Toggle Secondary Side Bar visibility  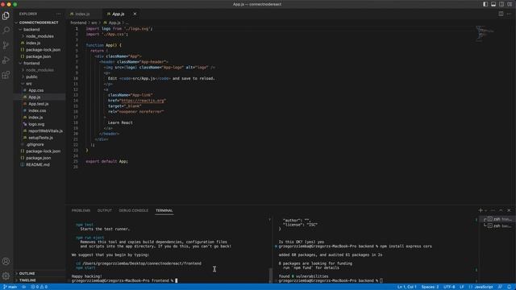click(501, 4)
